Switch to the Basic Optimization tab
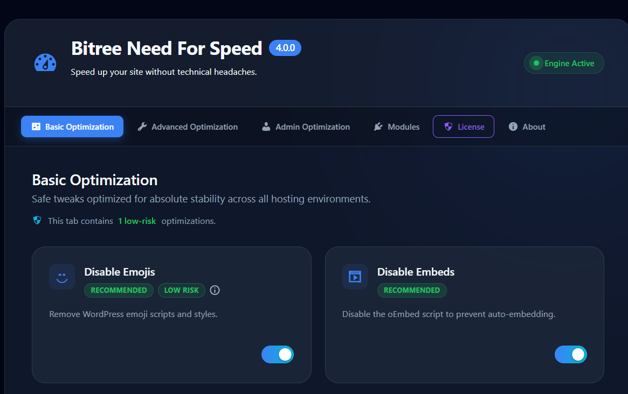Image resolution: width=628 pixels, height=394 pixels. point(72,126)
